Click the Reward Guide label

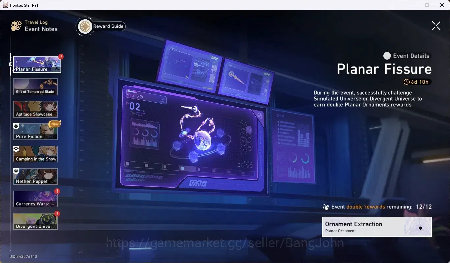[108, 26]
